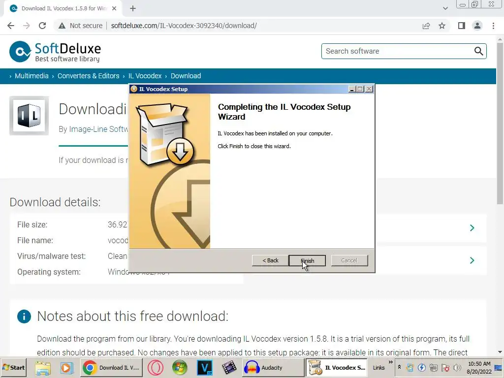Open Opera browser from taskbar
Screen dimensions: 504x378
coord(156,368)
